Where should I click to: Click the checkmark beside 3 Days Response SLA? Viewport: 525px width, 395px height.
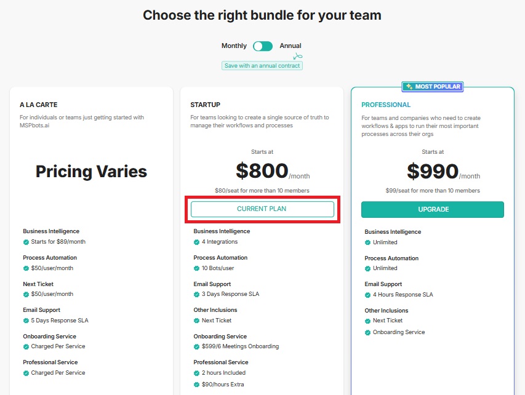click(x=195, y=294)
